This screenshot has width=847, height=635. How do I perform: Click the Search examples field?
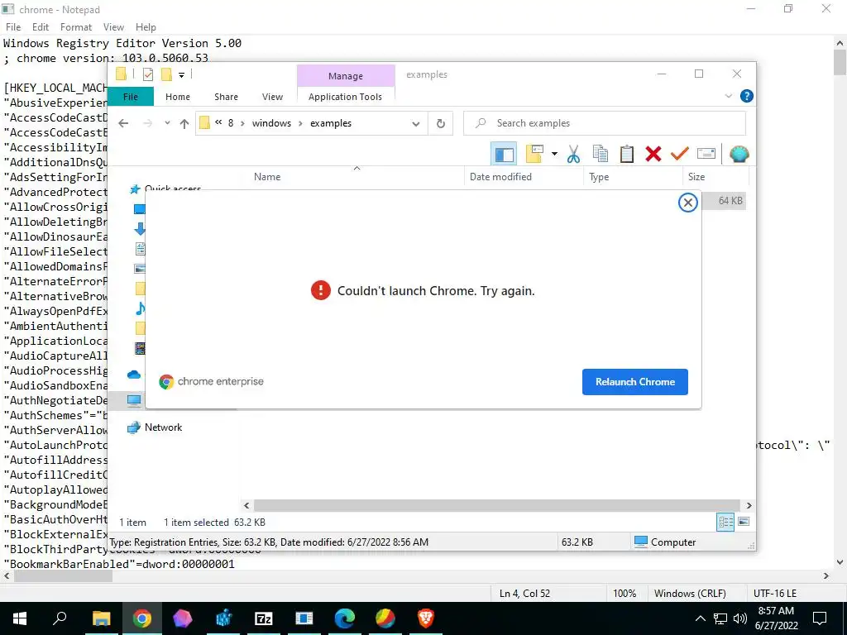pyautogui.click(x=605, y=123)
